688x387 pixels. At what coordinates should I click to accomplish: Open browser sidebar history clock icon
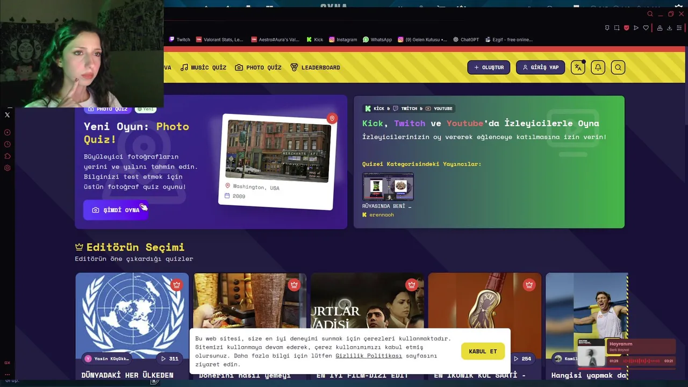(8, 144)
